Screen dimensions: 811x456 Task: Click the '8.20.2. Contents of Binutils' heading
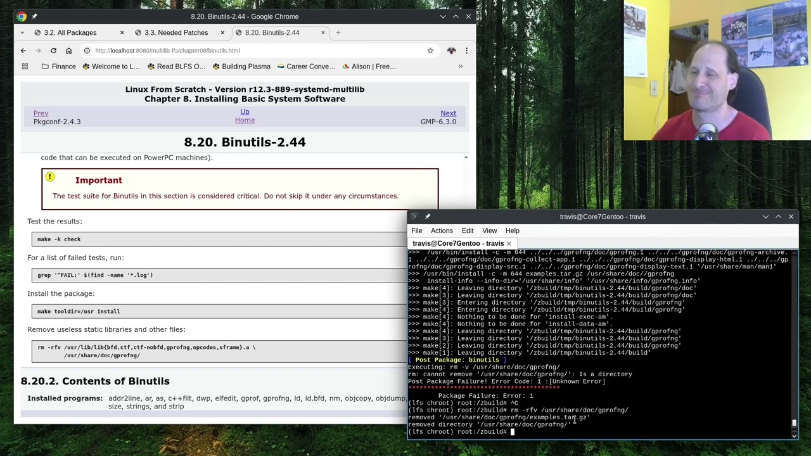tap(95, 381)
